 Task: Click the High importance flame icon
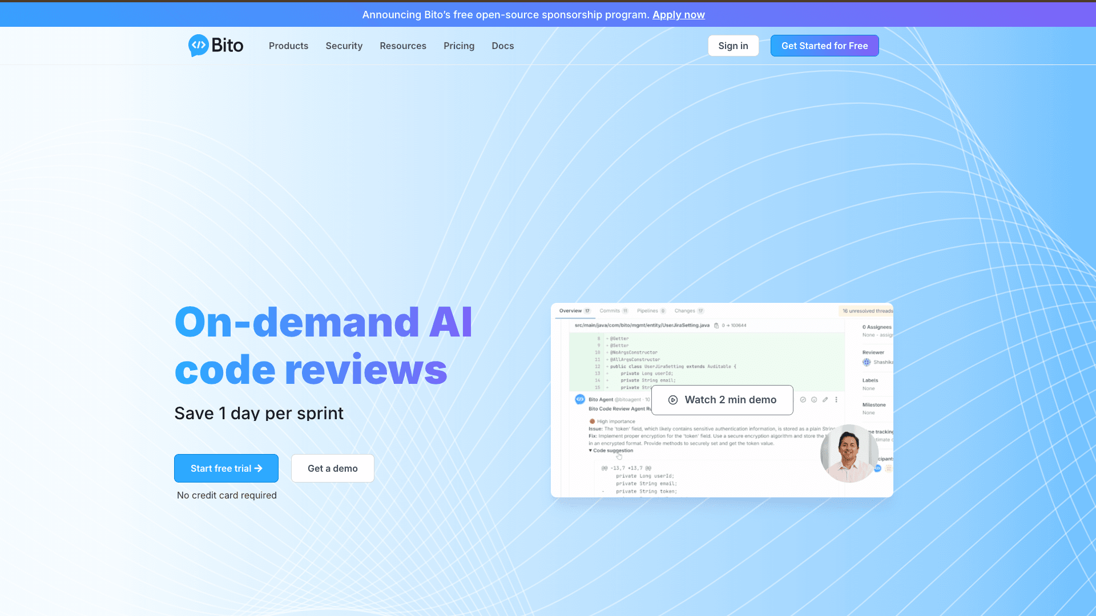tap(591, 421)
